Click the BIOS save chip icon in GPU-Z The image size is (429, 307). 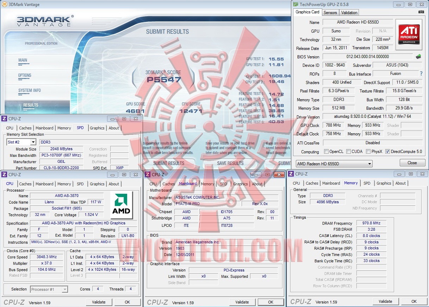coord(418,57)
